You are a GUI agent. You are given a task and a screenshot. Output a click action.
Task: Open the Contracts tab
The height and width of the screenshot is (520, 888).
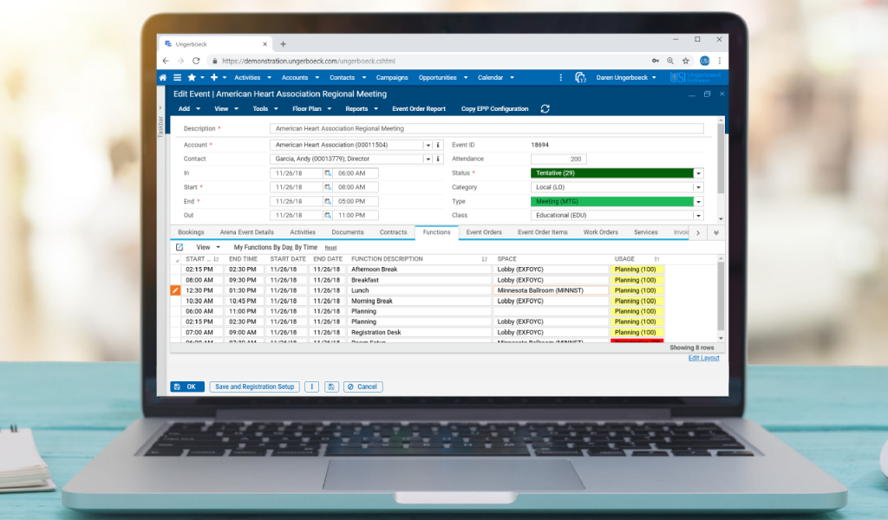click(393, 232)
